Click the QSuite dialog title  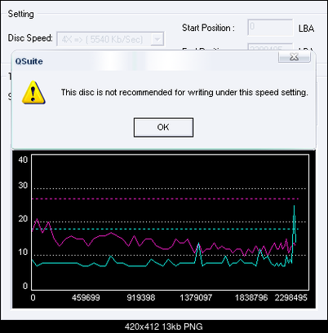[29, 61]
